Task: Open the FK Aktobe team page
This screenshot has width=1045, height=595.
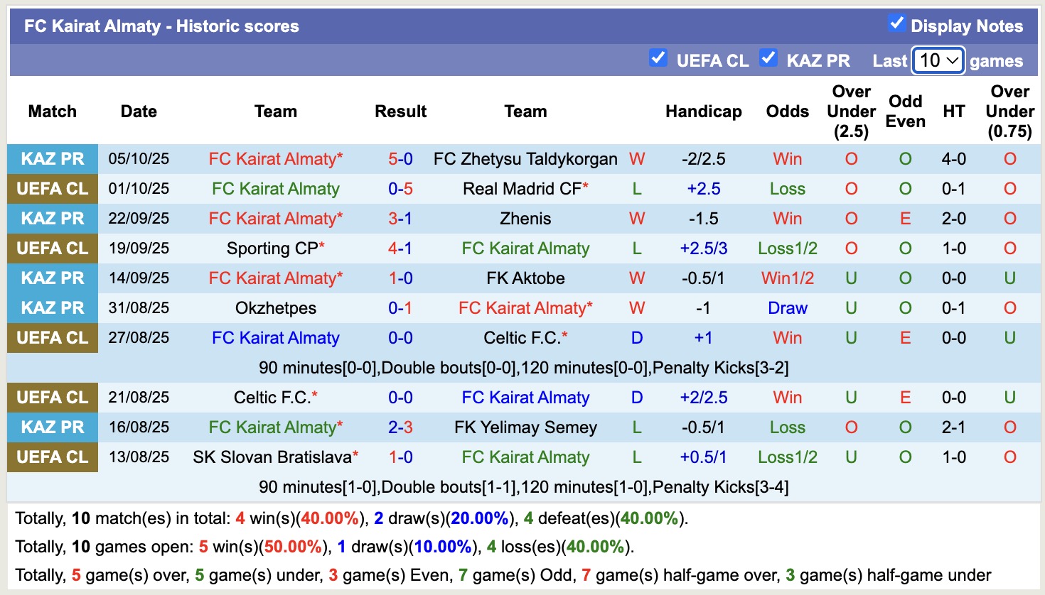Action: pyautogui.click(x=525, y=278)
